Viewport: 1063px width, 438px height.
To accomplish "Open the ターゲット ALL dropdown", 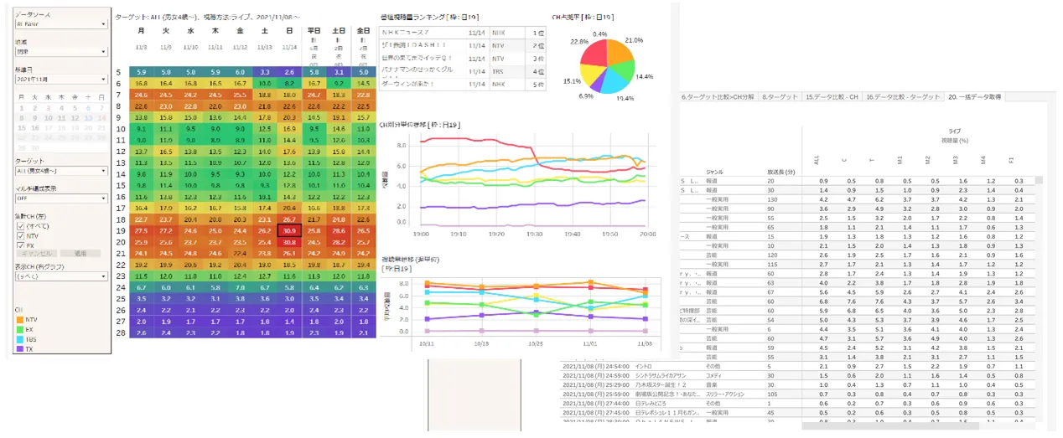I will tap(61, 171).
